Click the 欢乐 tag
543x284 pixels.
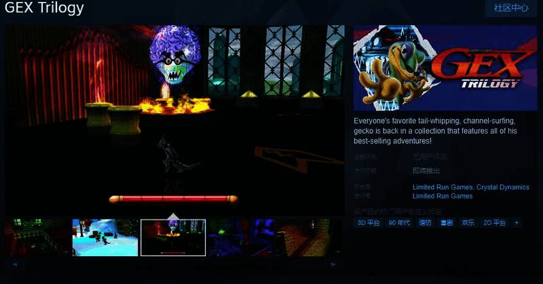(x=468, y=222)
